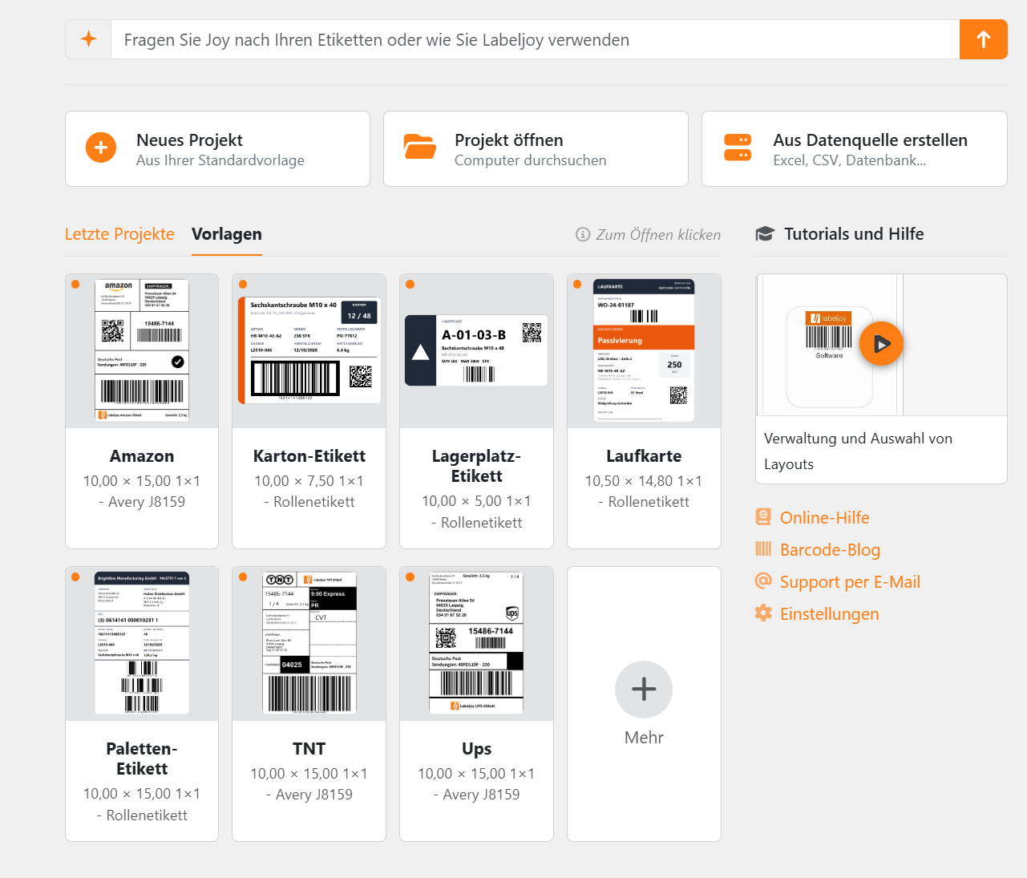Open the Support per E-Mail link
This screenshot has height=878, width=1027.
pos(850,581)
